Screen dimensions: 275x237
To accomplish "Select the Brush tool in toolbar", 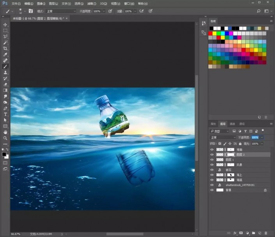I will point(5,67).
